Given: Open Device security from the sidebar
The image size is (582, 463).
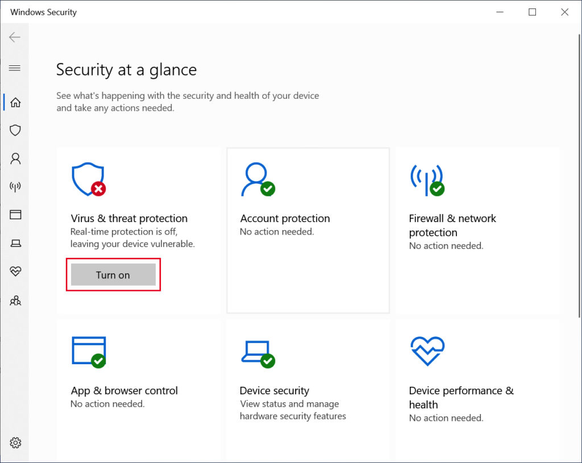Looking at the screenshot, I should 15,243.
